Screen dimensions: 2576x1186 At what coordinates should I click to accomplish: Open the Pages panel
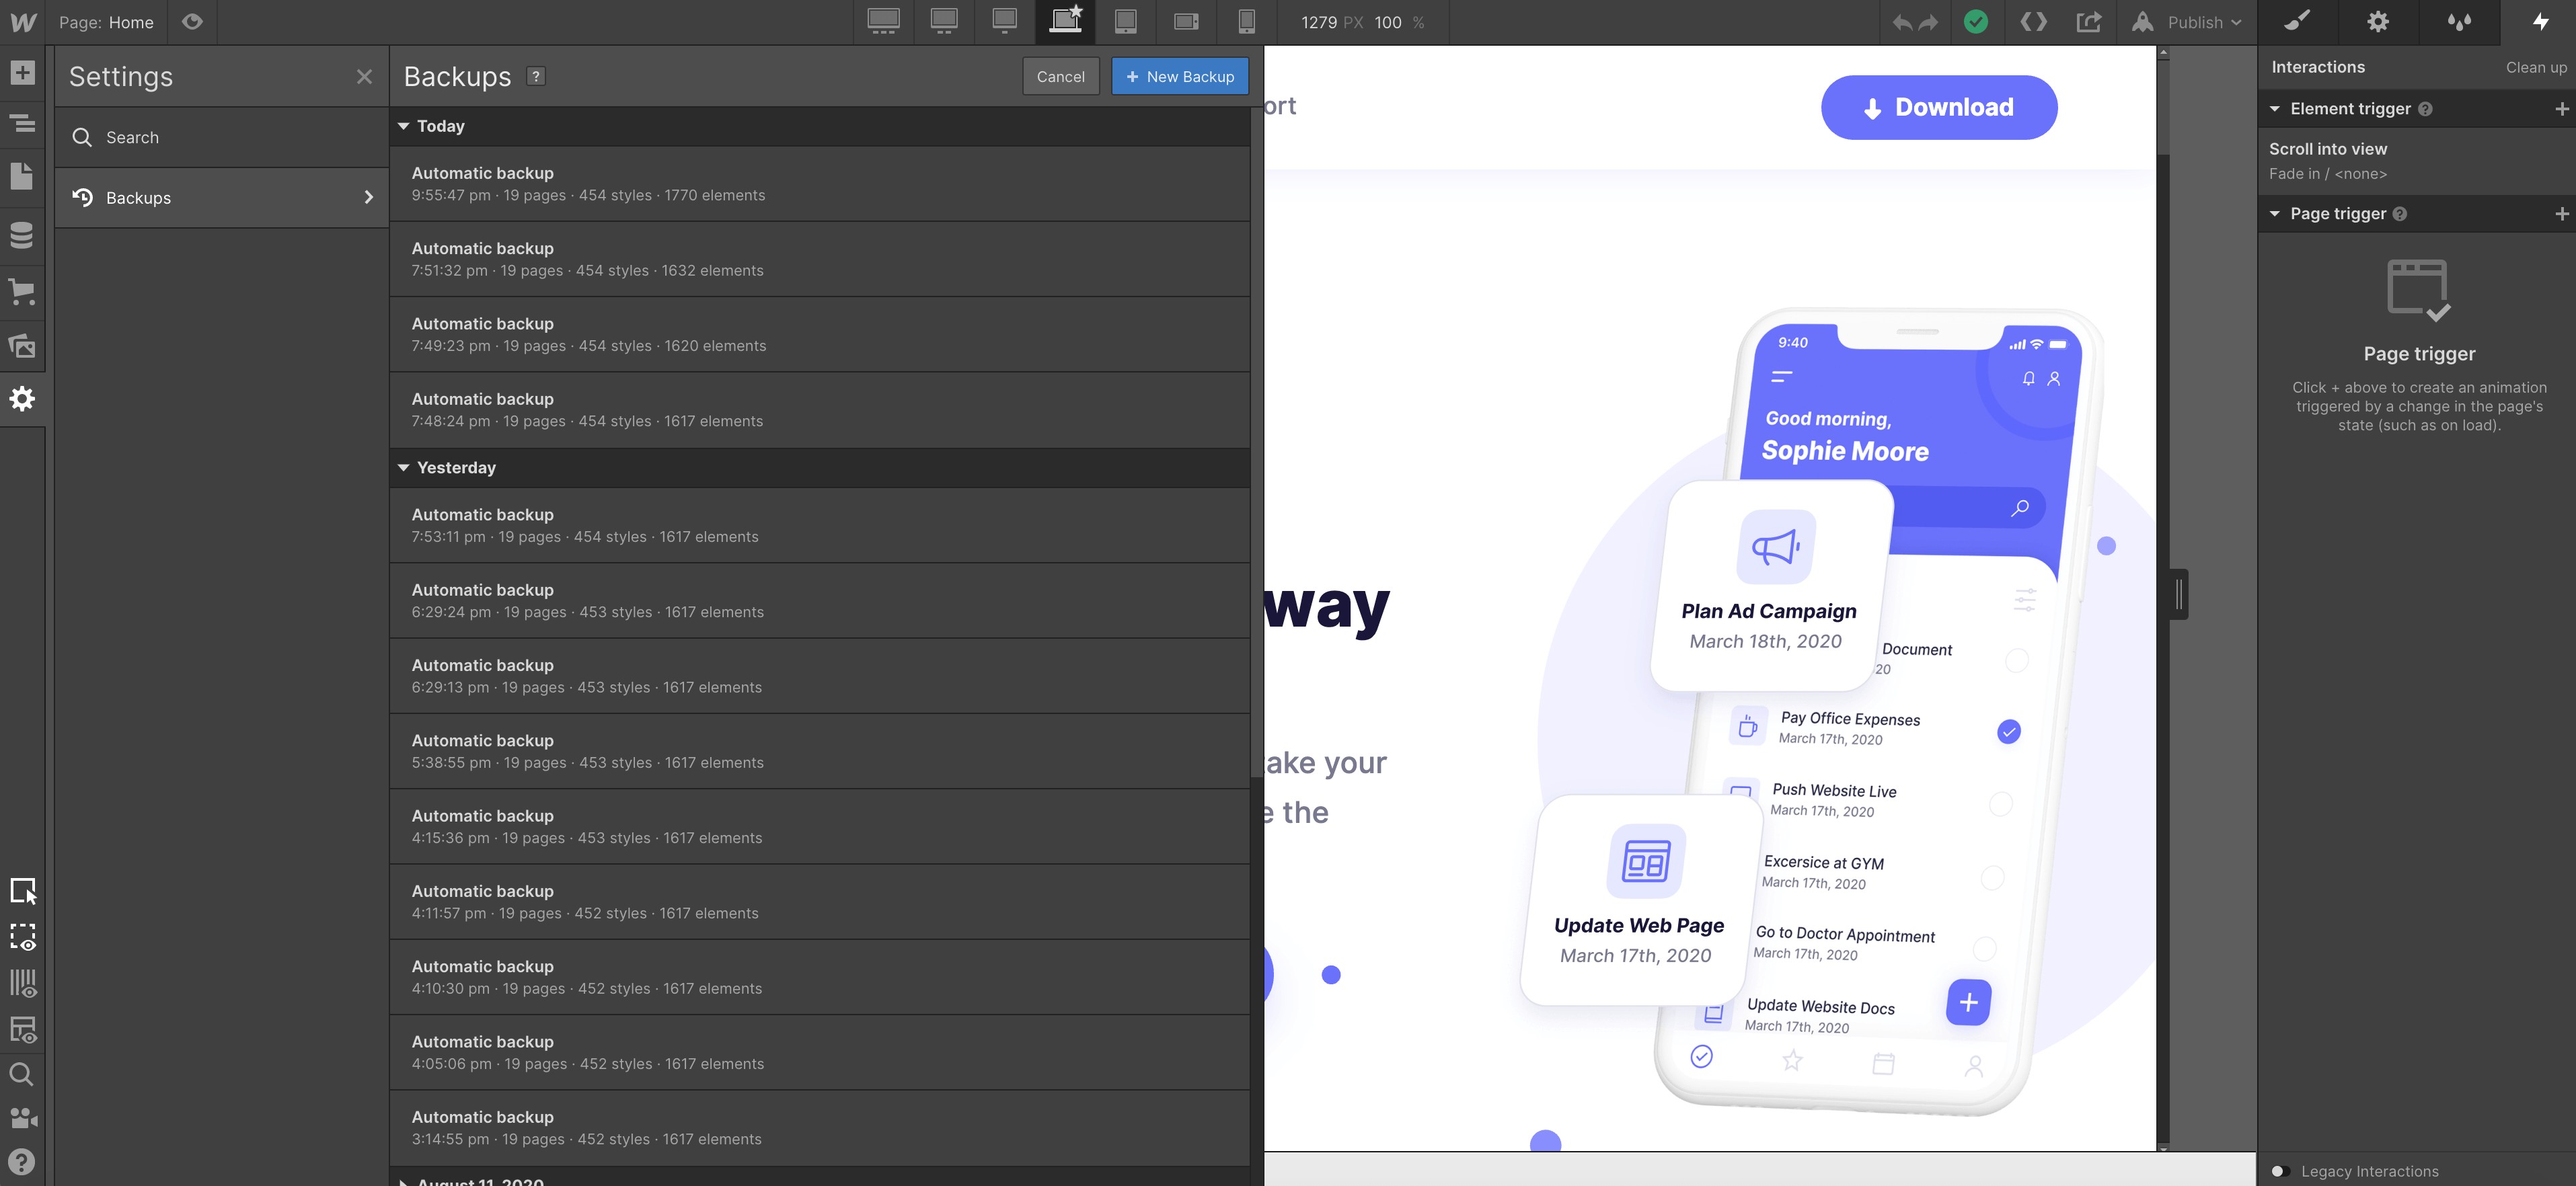22,176
